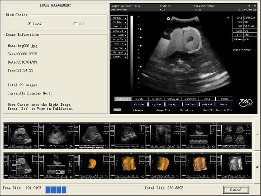Click the thumbnail scrollbar up arrow

(258, 134)
